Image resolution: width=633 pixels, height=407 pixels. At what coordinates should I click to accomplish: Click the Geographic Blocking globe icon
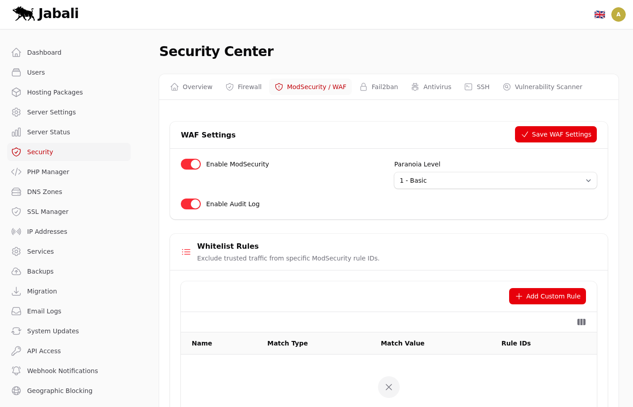[x=16, y=391]
